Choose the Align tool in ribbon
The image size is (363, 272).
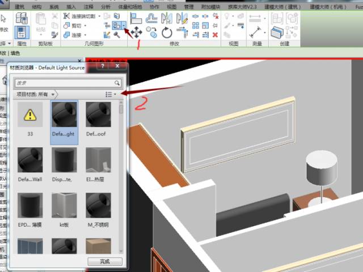(x=136, y=19)
